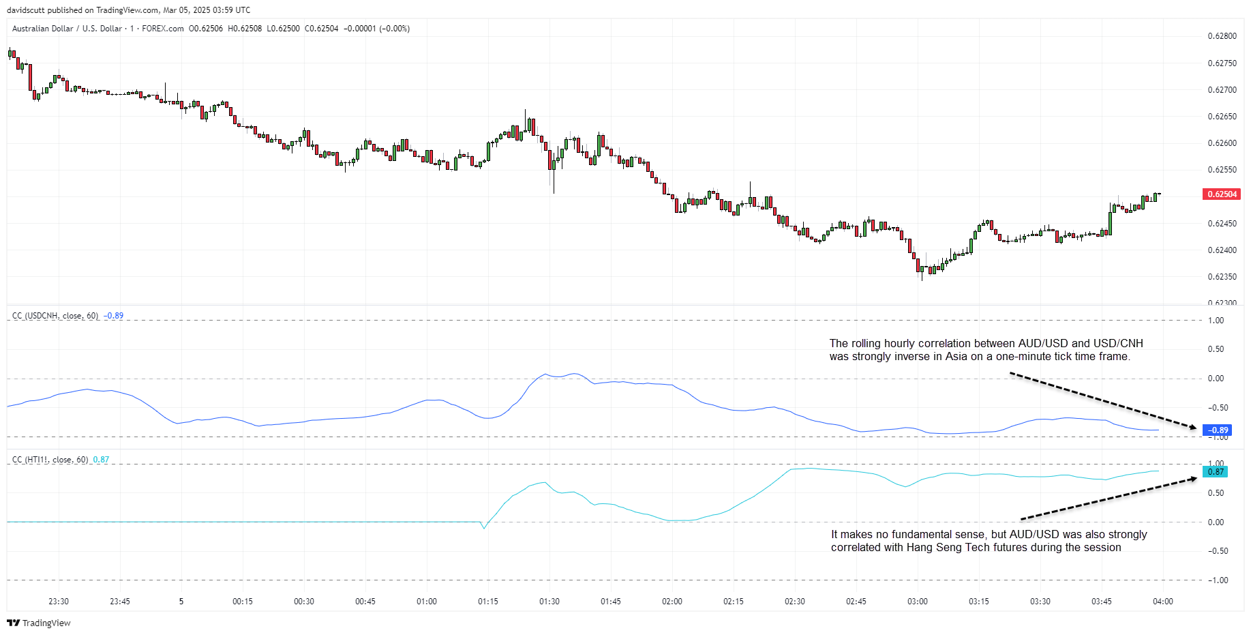This screenshot has width=1251, height=635.
Task: Click the −1.00 axis label in HTI1! correlation pane
Action: (1218, 580)
